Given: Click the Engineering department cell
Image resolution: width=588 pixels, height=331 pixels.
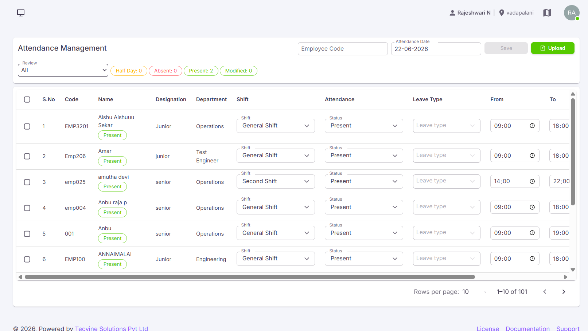Looking at the screenshot, I should pos(211,259).
